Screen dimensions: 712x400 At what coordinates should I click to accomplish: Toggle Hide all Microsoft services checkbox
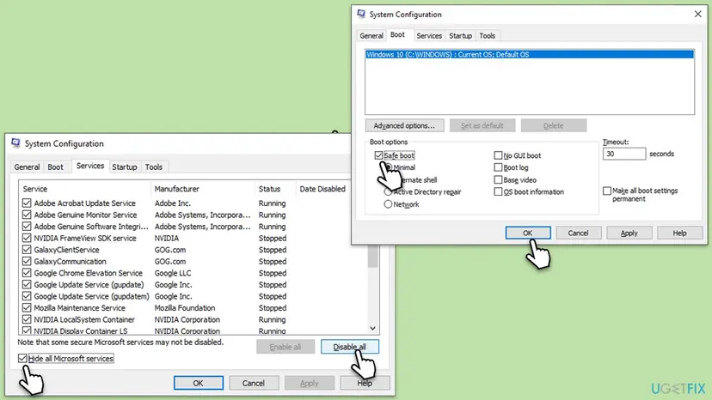(22, 358)
